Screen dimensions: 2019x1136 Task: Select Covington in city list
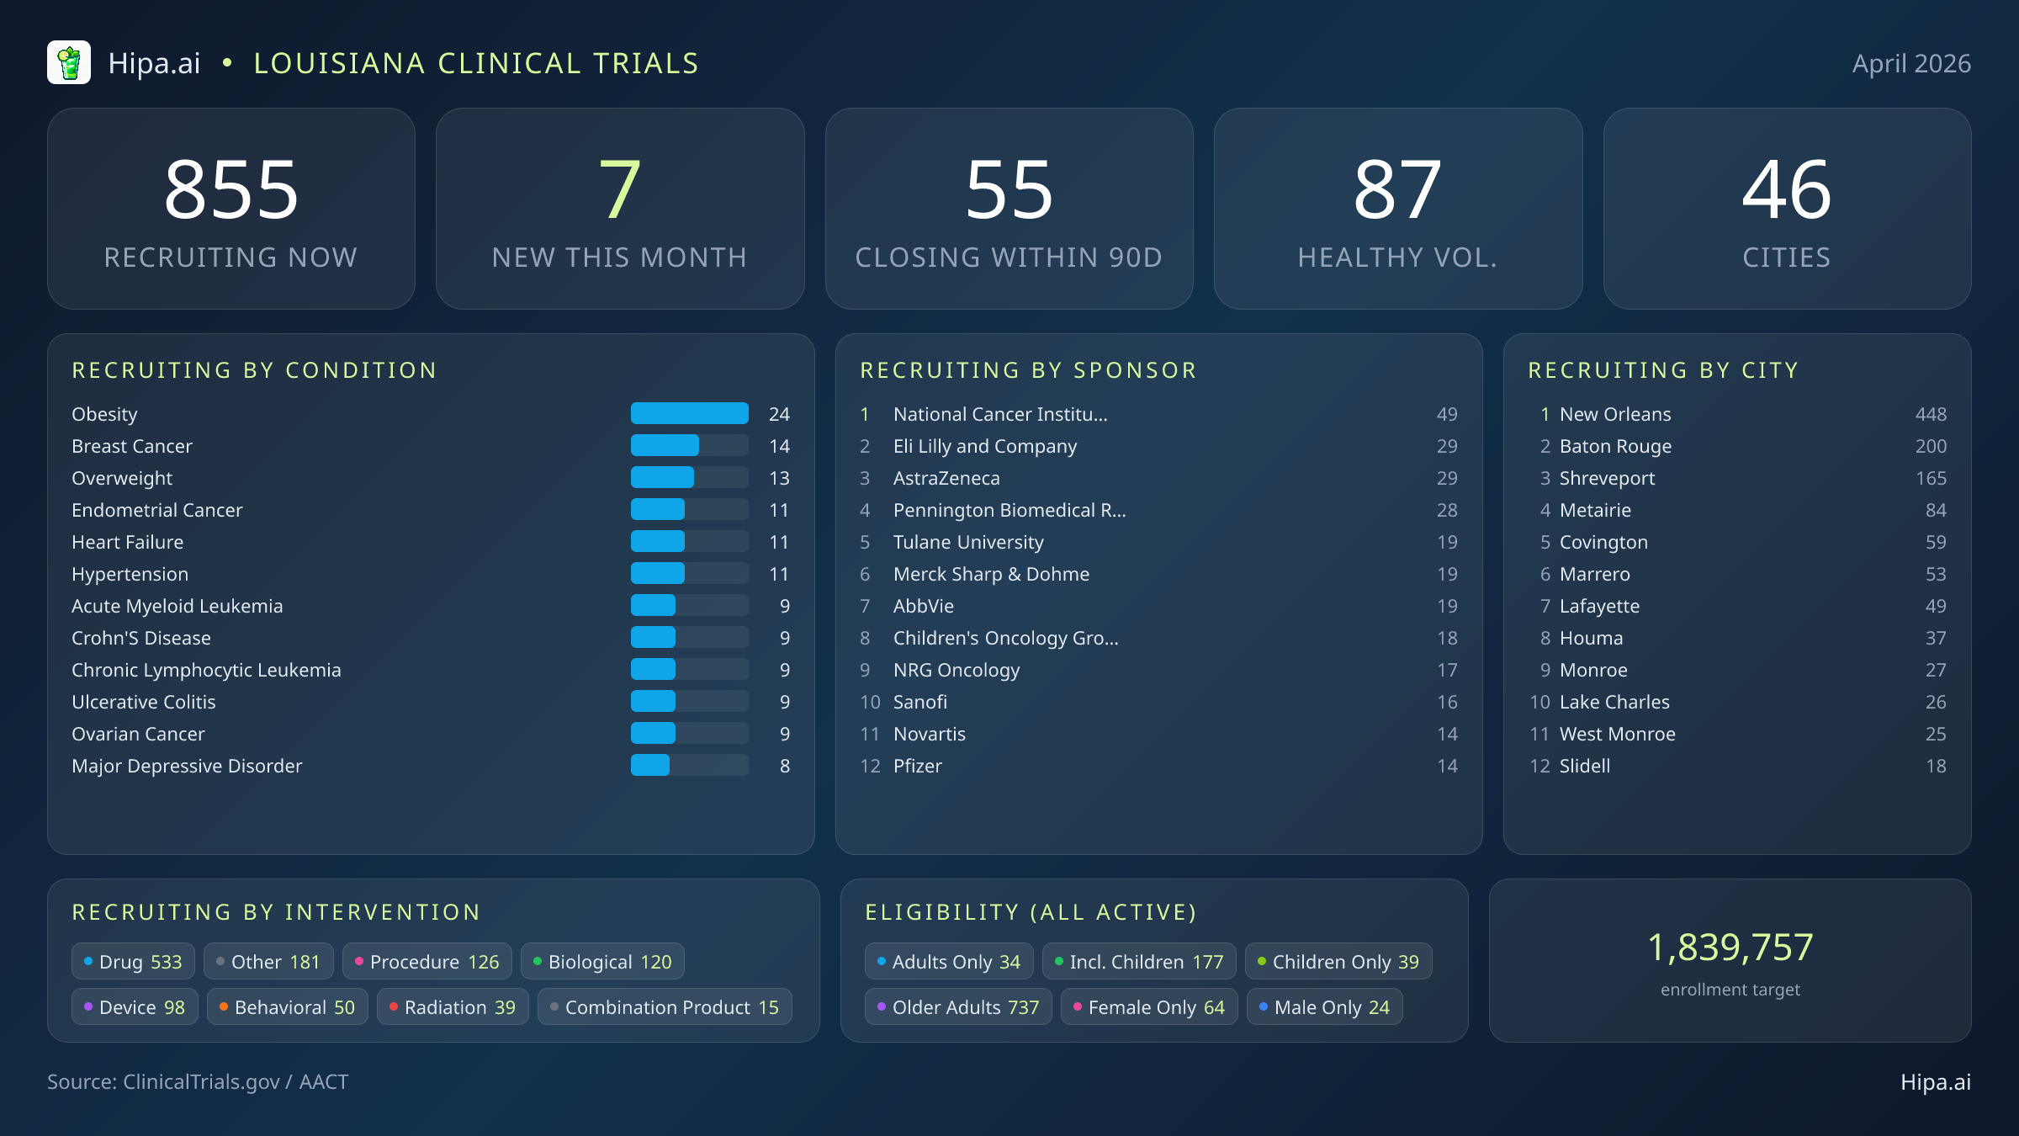coord(1737,542)
